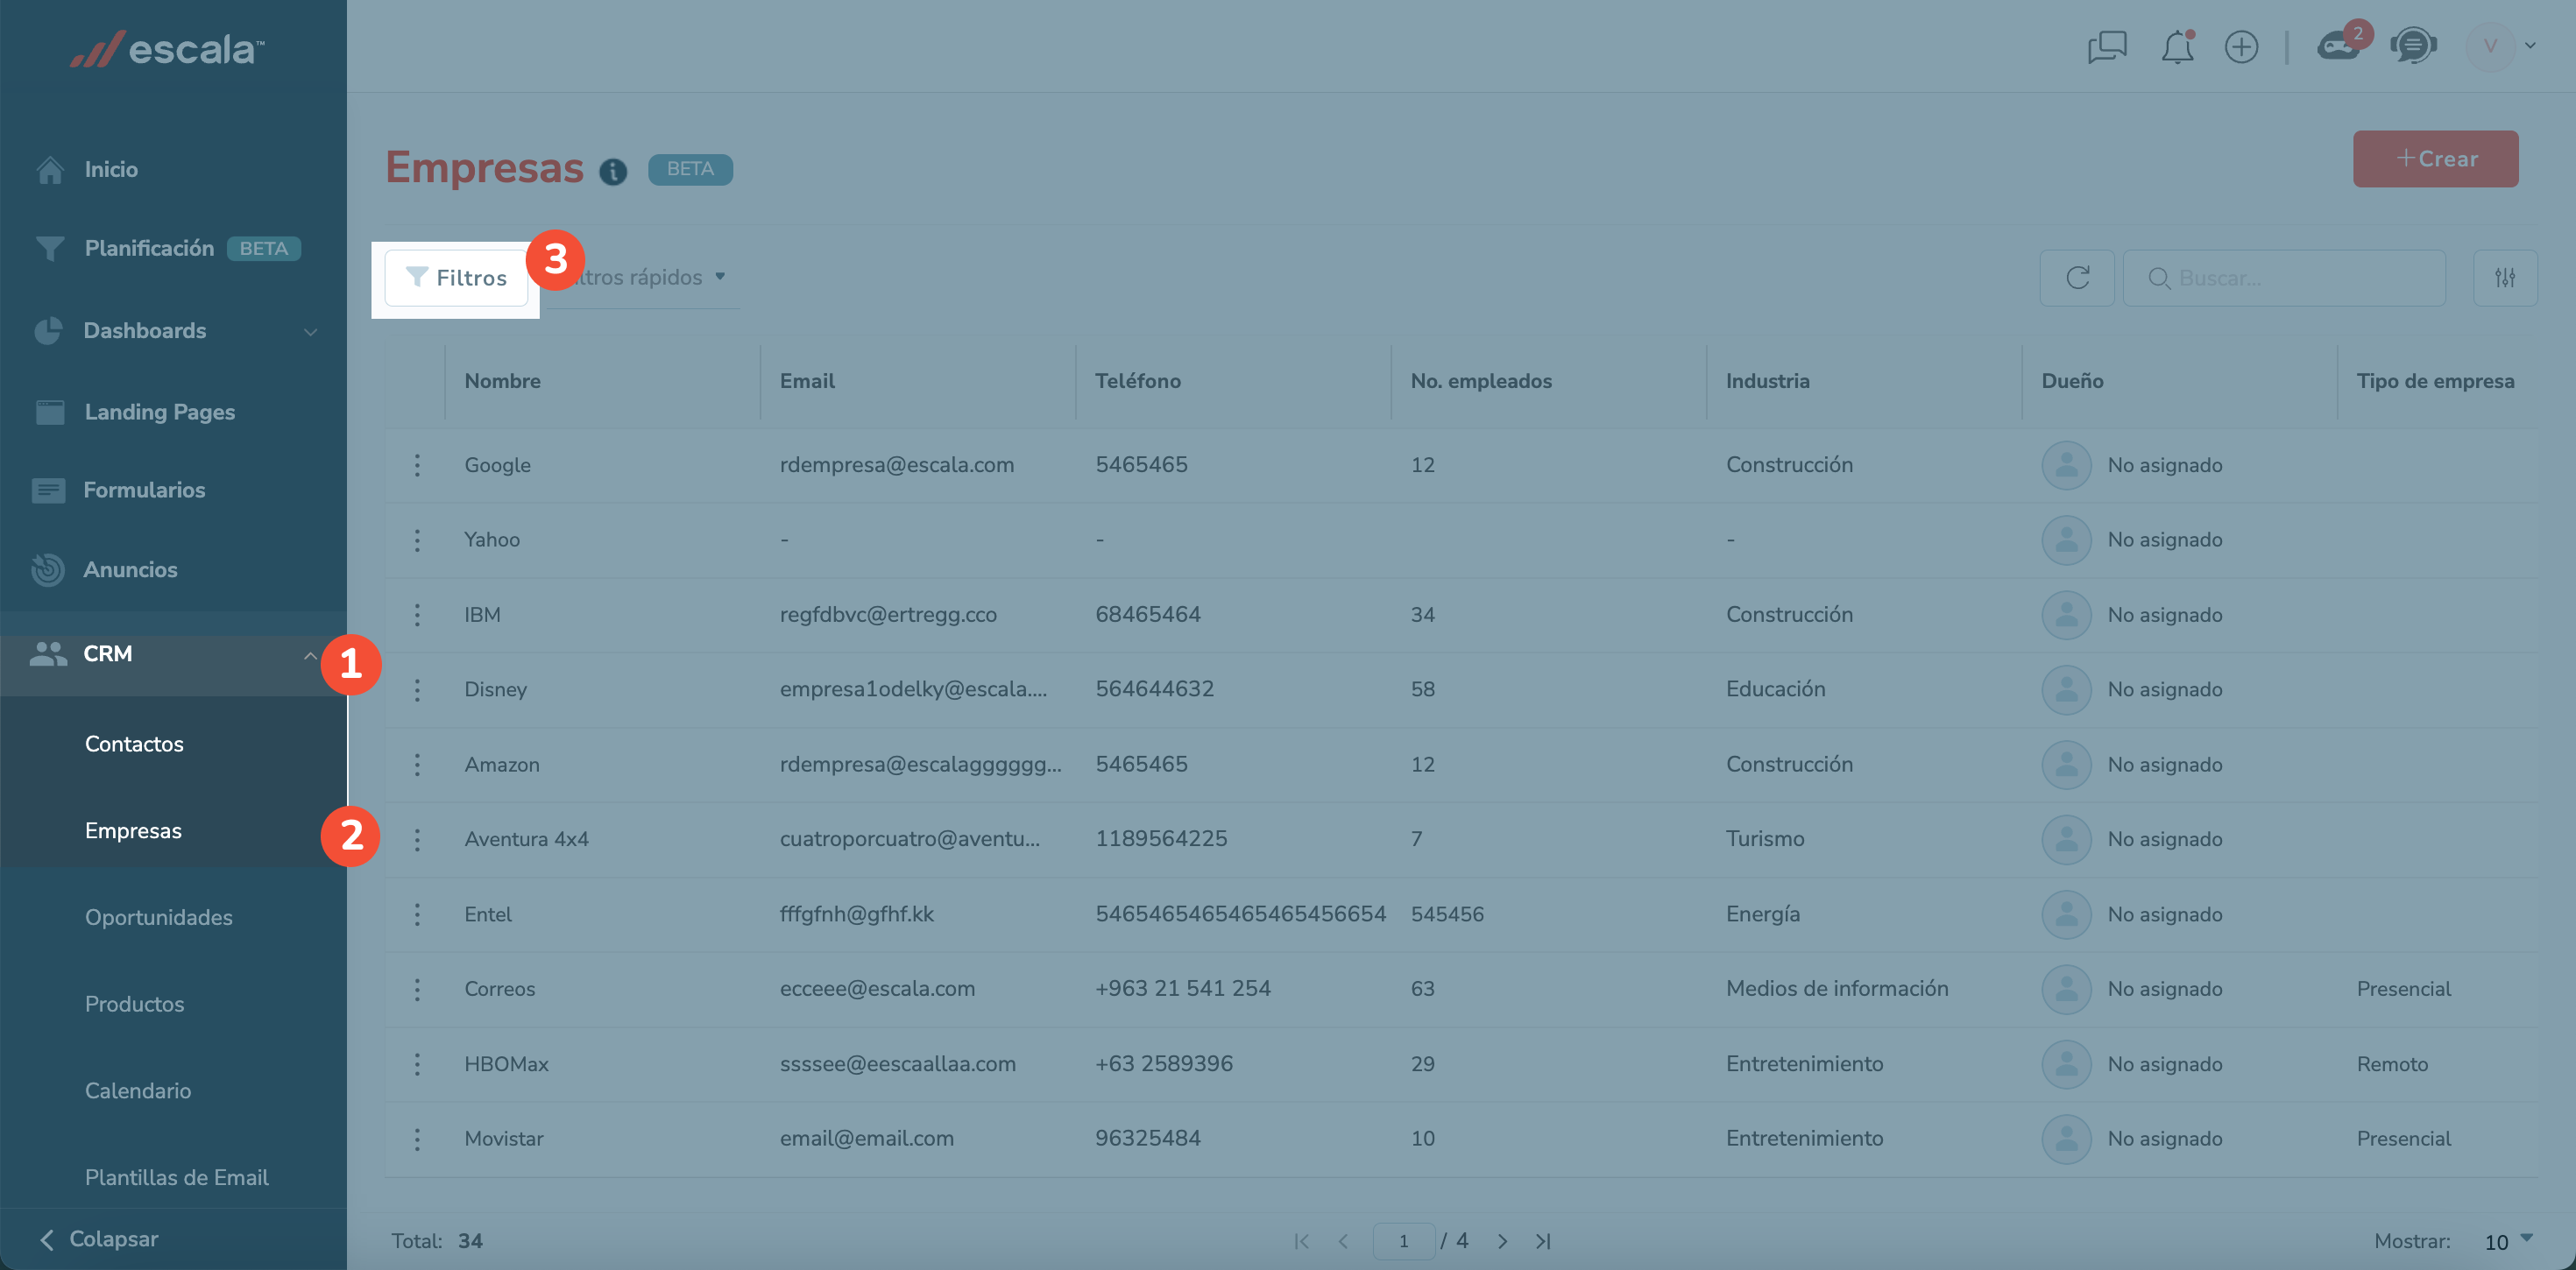Collapse the CRM menu chevron
The height and width of the screenshot is (1270, 2576).
(x=310, y=656)
